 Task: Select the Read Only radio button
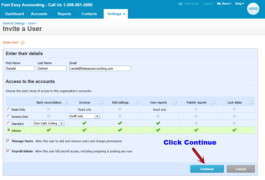(9, 109)
